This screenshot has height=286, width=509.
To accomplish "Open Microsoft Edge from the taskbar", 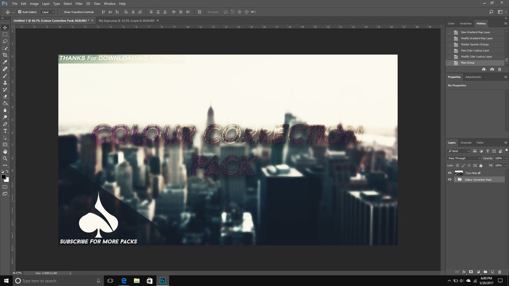I will 124,280.
